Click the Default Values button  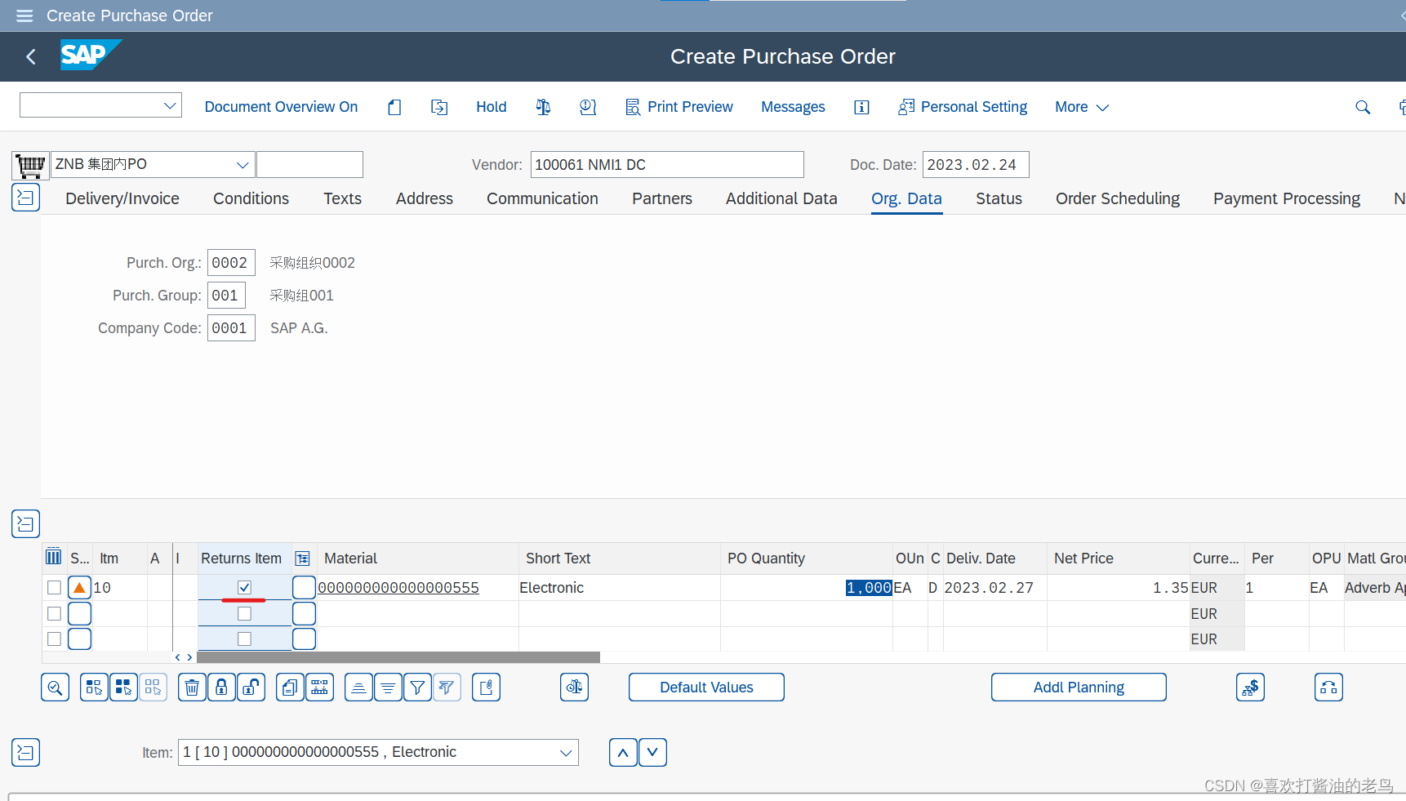(705, 687)
